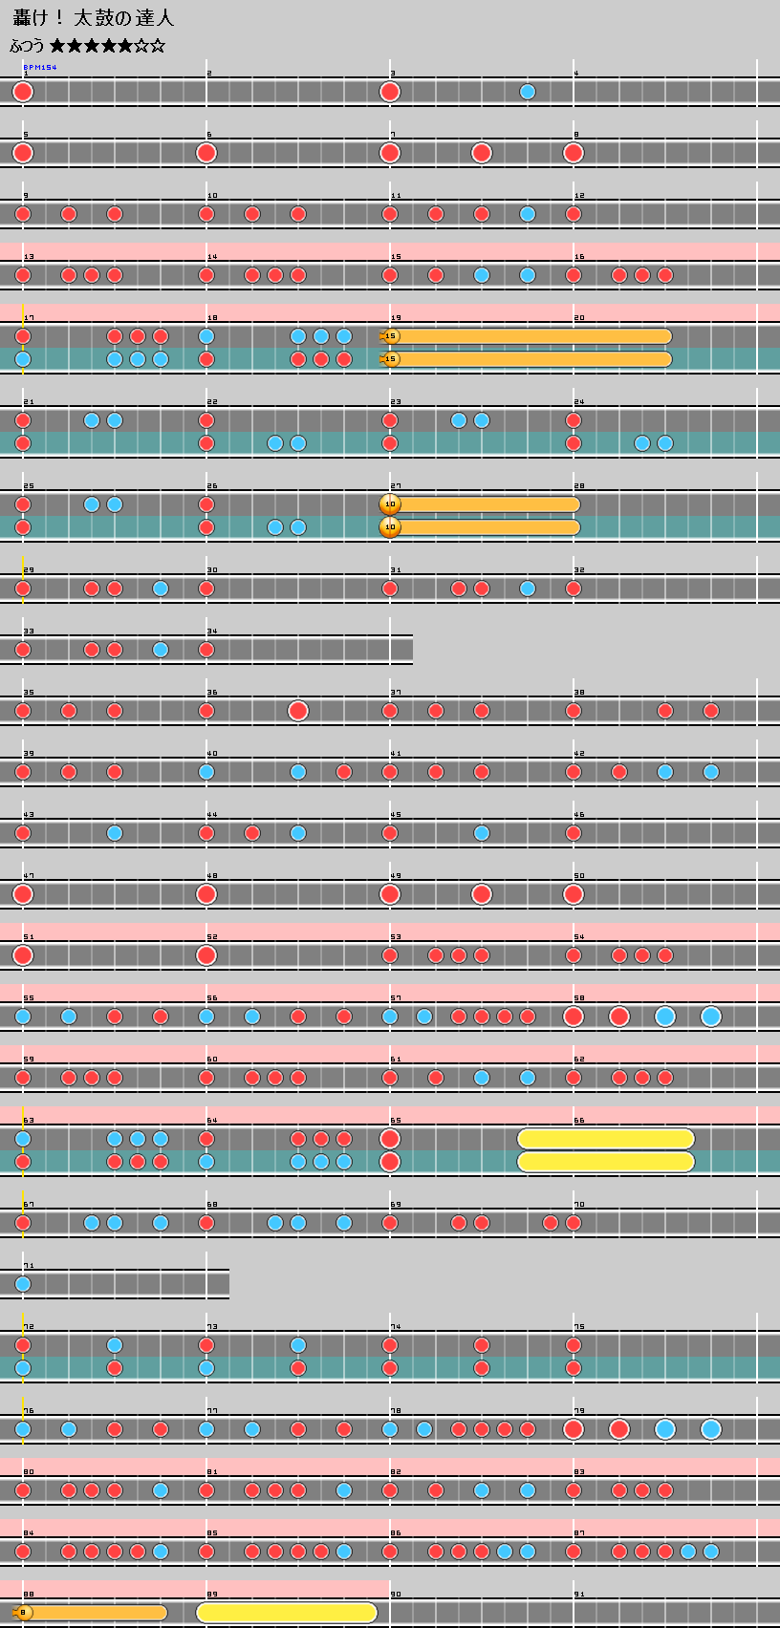Click the blue note in measure 43
Viewport: 780px width, 1628px height.
click(115, 833)
